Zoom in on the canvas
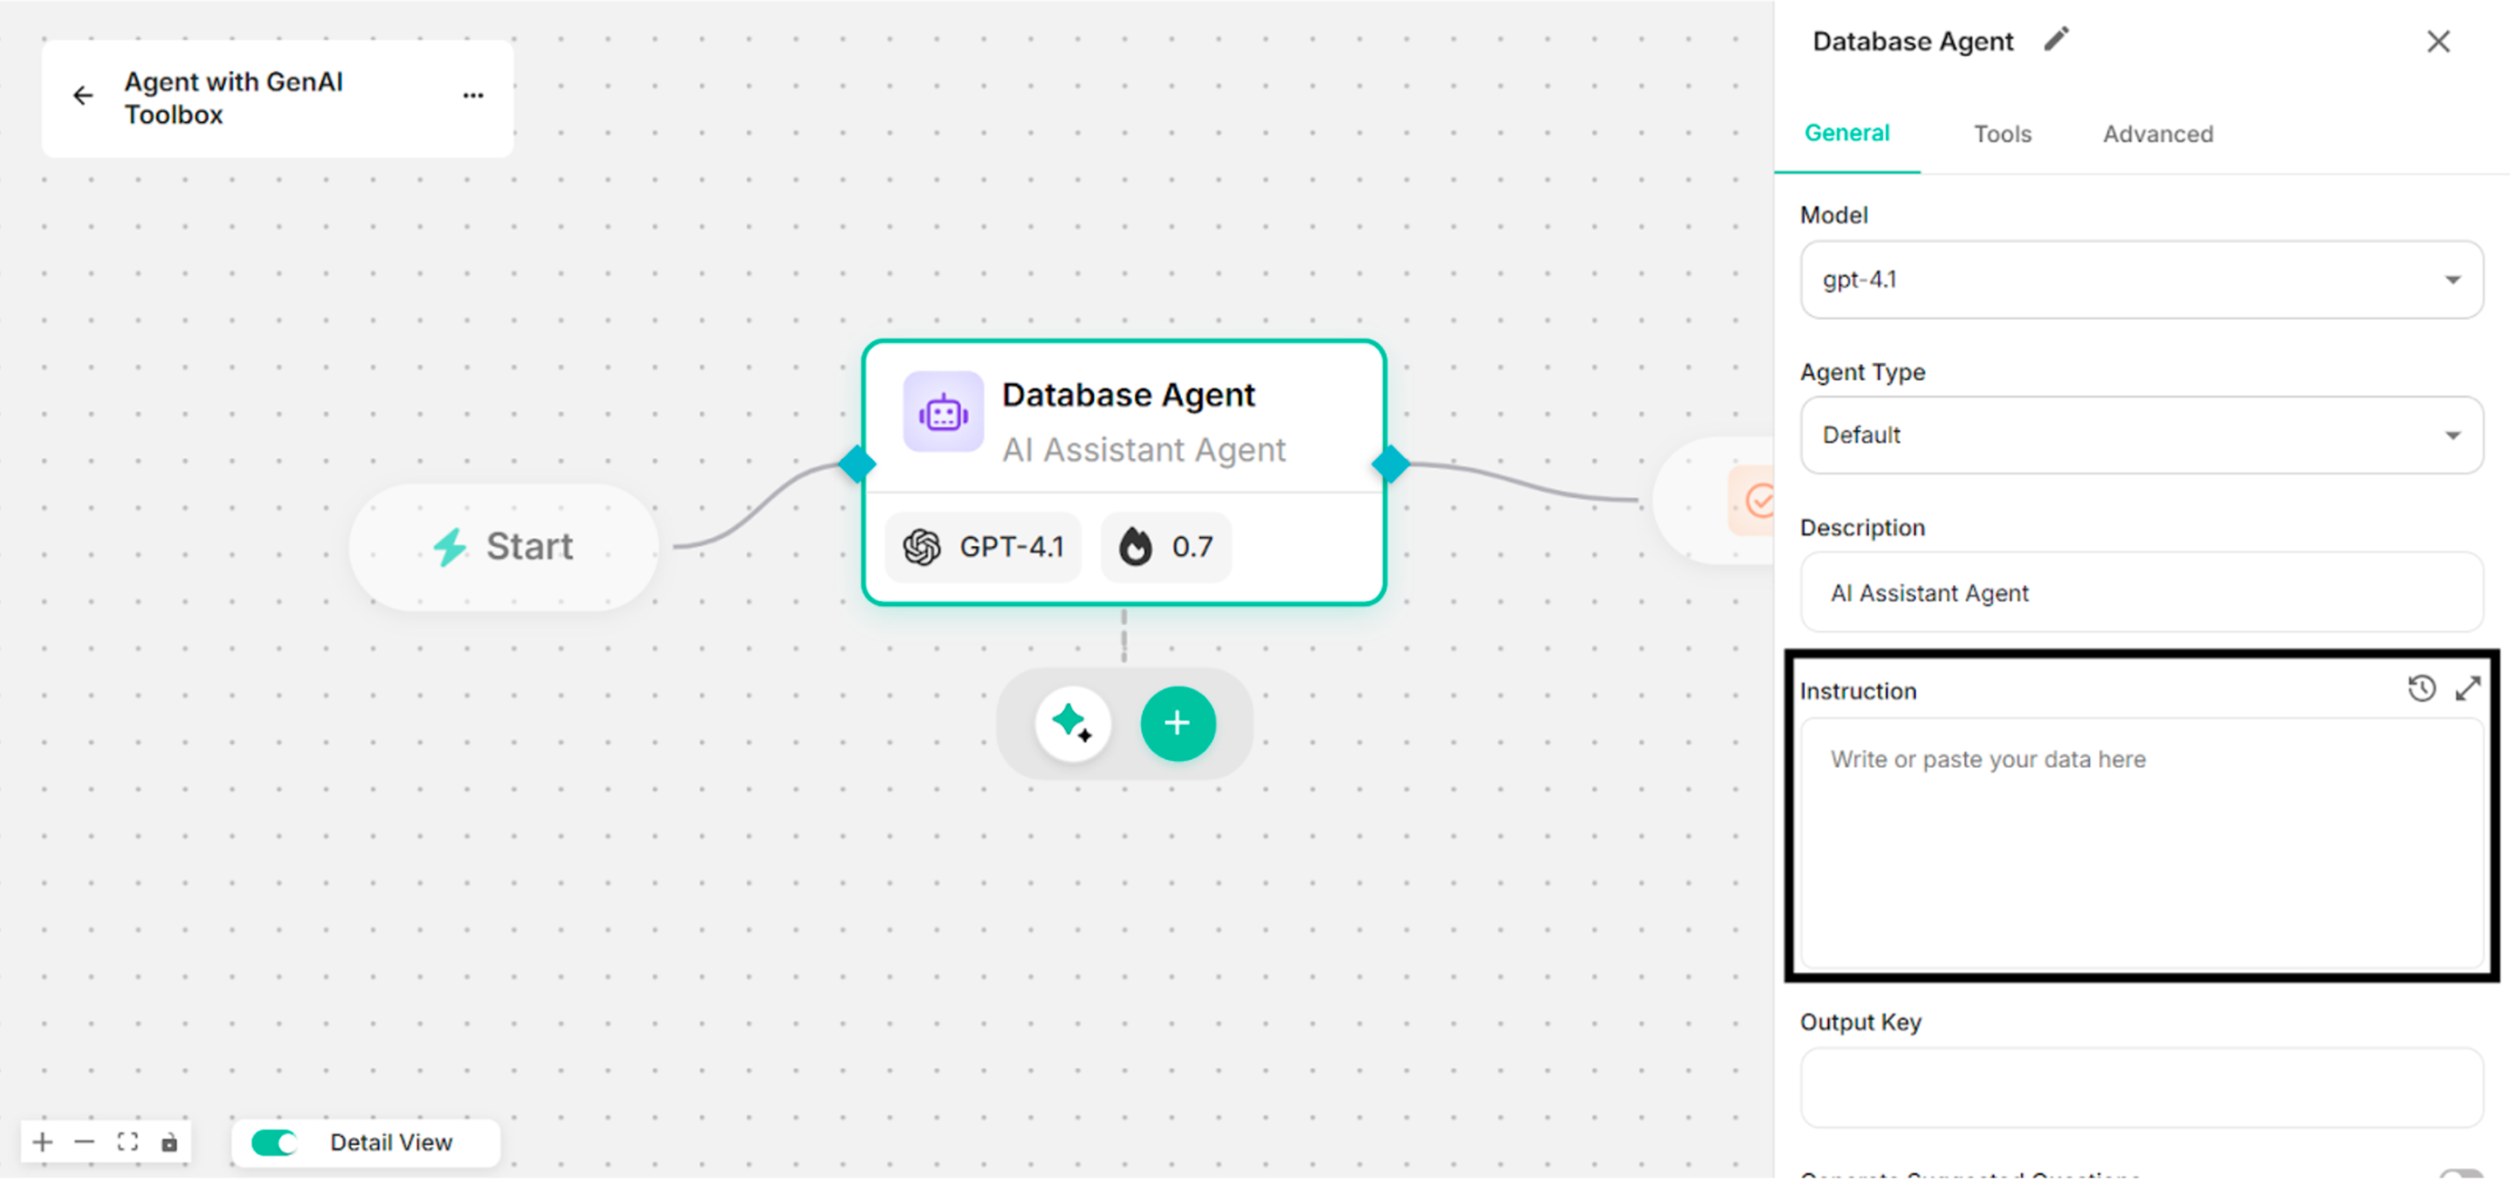The image size is (2516, 1184). pos(43,1142)
